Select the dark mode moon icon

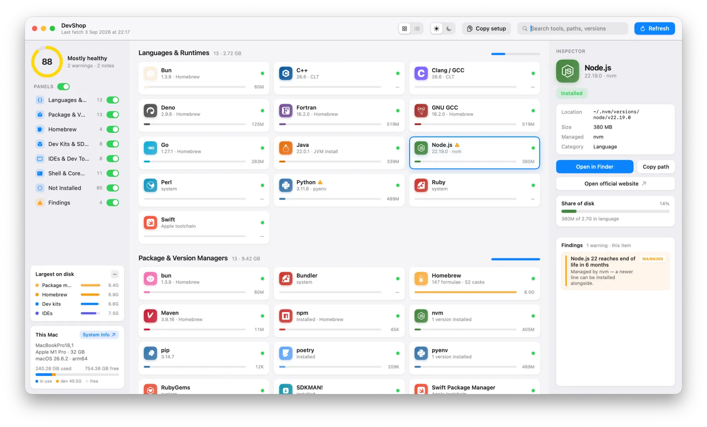coord(449,29)
